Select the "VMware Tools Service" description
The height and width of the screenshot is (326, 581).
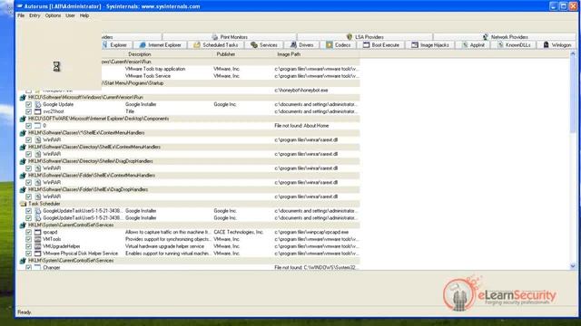[148, 76]
